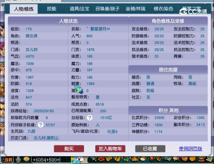The height and width of the screenshot is (164, 214).
Task: Focus the chat input containing +6054+500+
Action: [52, 160]
